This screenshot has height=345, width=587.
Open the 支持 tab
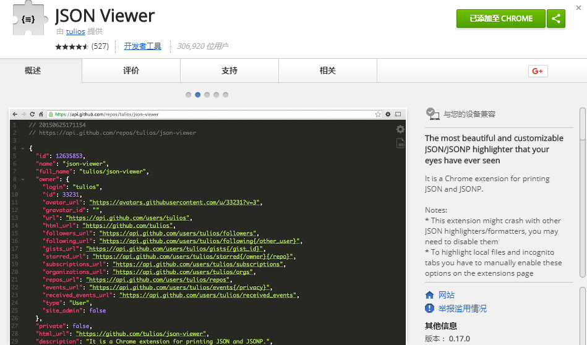pos(229,70)
